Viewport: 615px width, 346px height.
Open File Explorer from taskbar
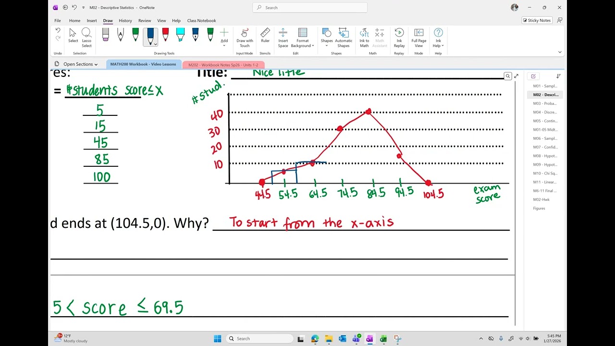(x=329, y=339)
